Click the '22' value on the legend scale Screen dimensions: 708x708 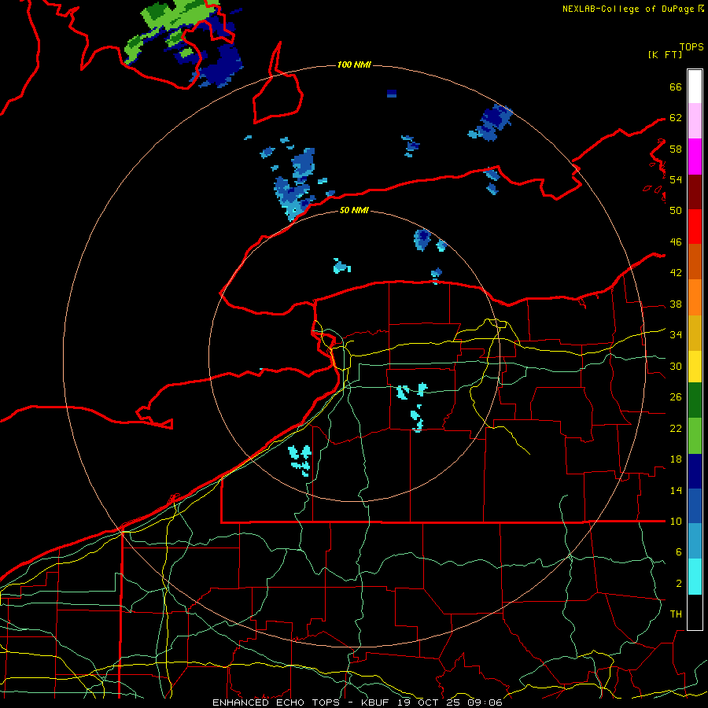(x=676, y=429)
